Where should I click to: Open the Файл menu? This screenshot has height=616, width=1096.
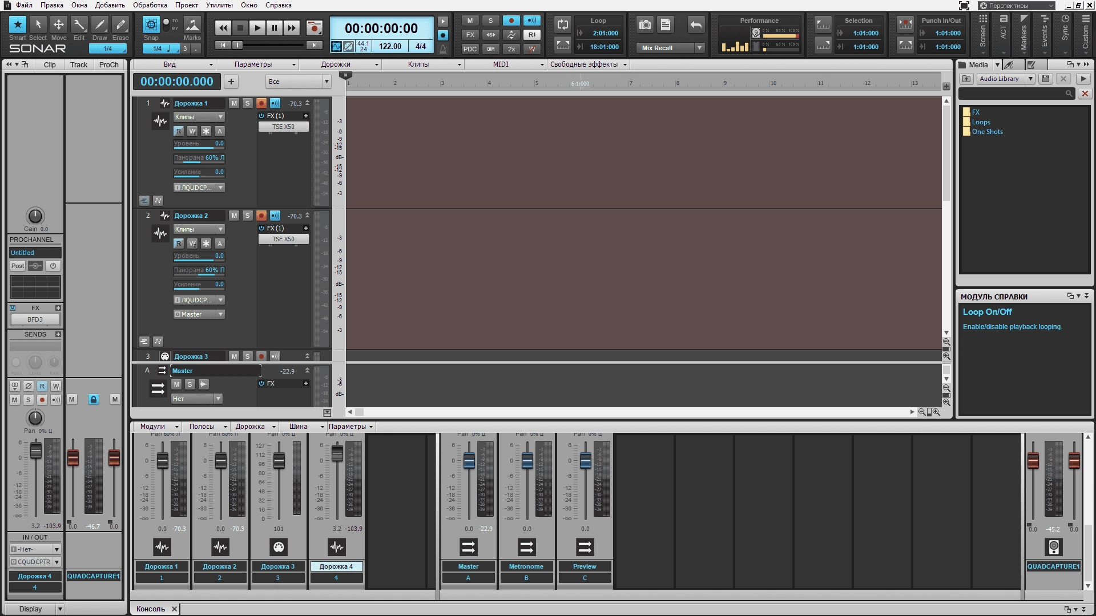(24, 5)
